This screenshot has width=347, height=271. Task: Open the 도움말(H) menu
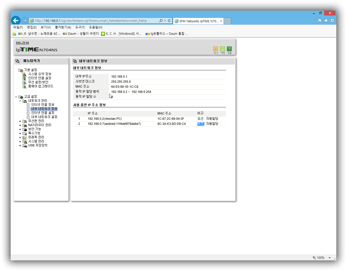pyautogui.click(x=96, y=27)
